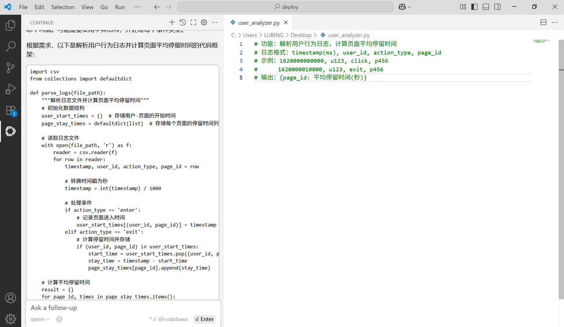Click line number 3 in editor gutter
This screenshot has width=564, height=327.
241,60
